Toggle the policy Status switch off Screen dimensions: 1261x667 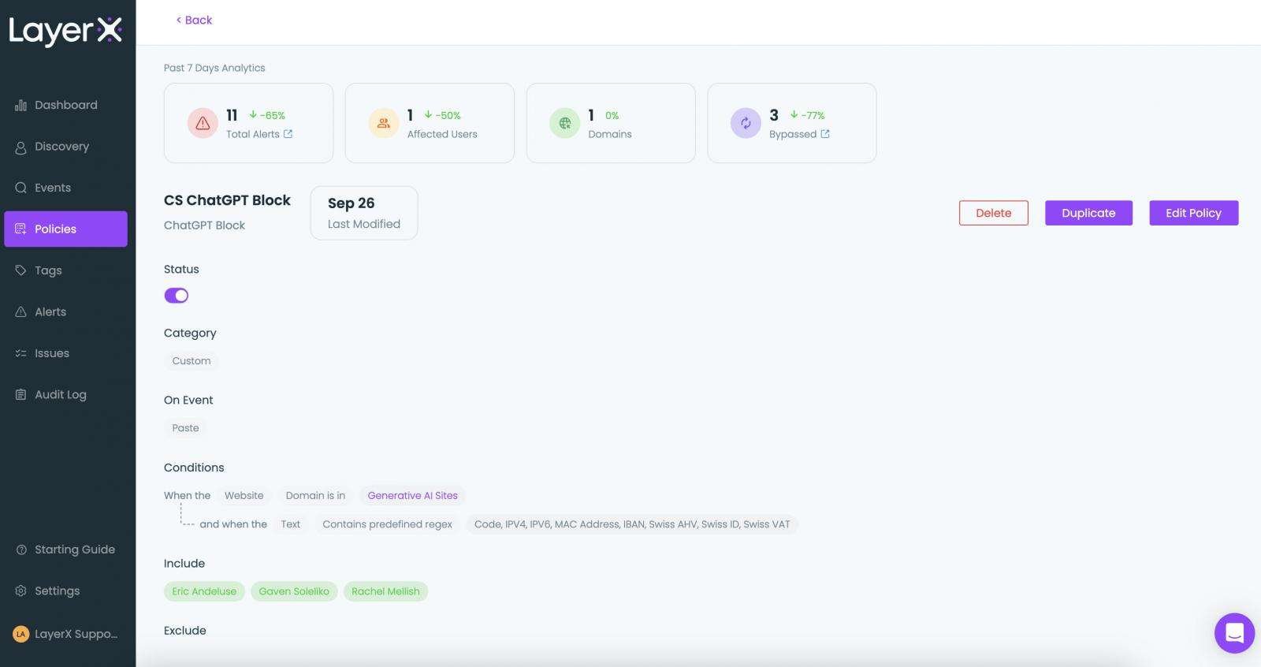click(x=177, y=296)
